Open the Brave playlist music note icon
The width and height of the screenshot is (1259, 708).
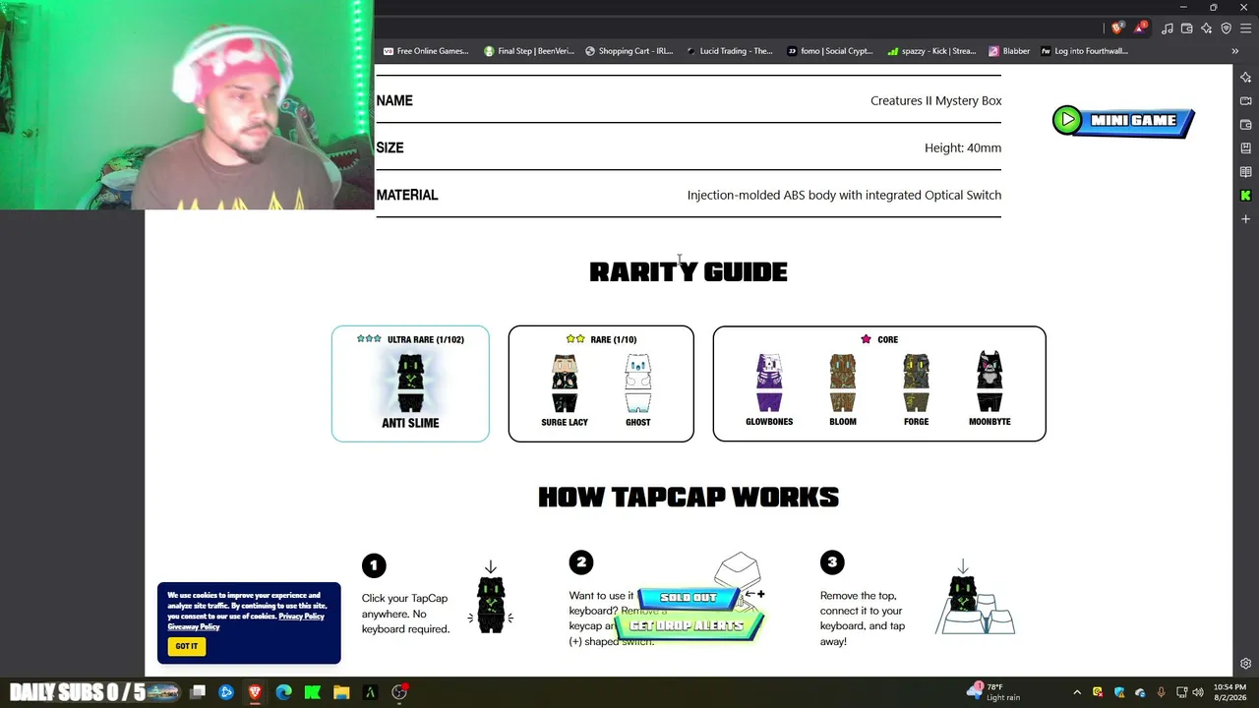coord(1168,29)
